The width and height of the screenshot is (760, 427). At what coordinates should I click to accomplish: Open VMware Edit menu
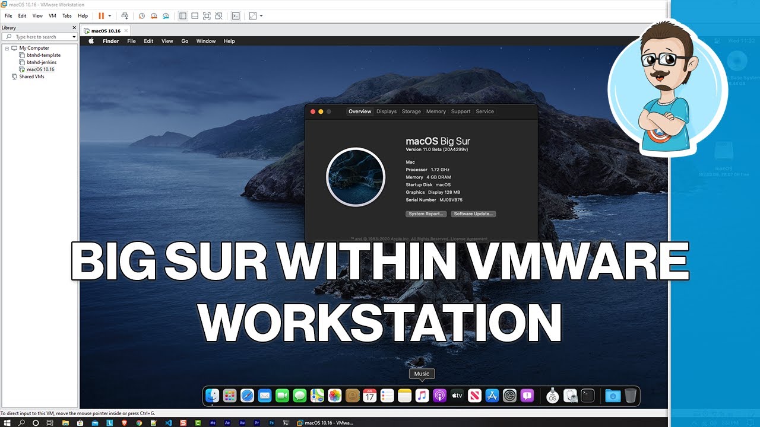[x=22, y=16]
